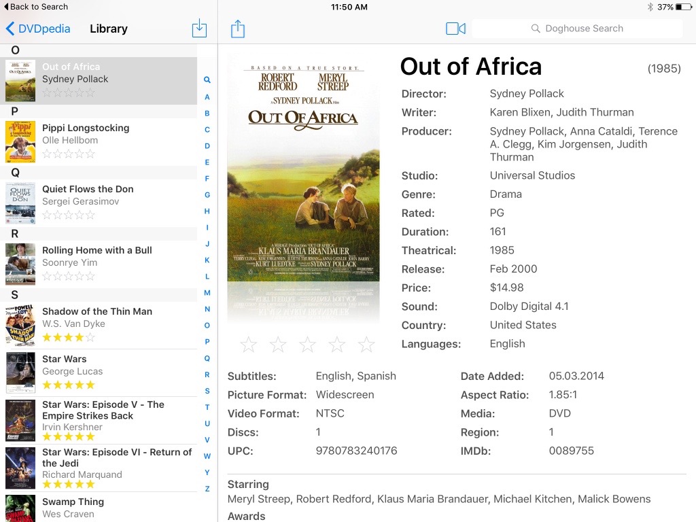
Task: Select Return of the Jedi entry
Action: coord(99,468)
